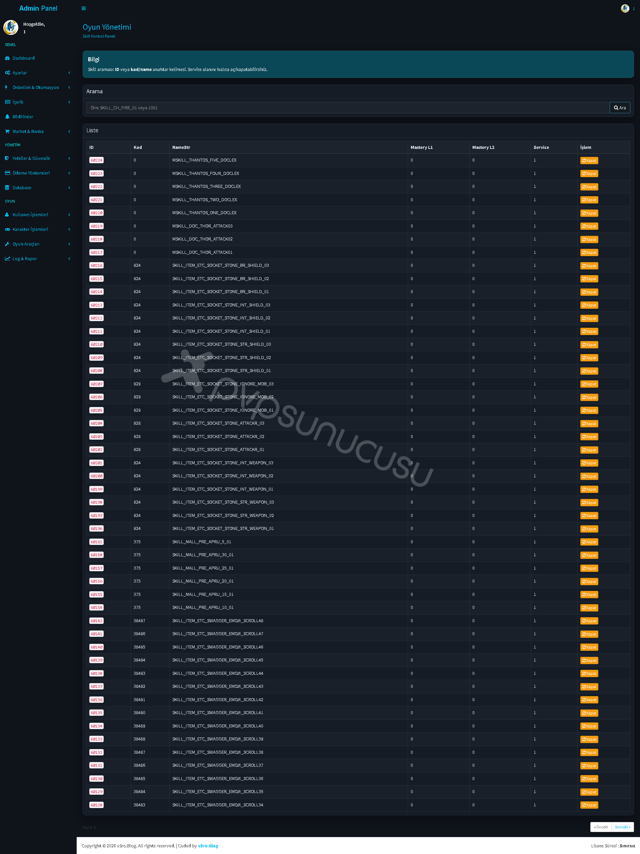Click the Ara search button
The height and width of the screenshot is (854, 640).
tap(620, 108)
